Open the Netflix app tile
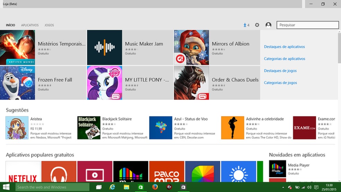 point(23,172)
